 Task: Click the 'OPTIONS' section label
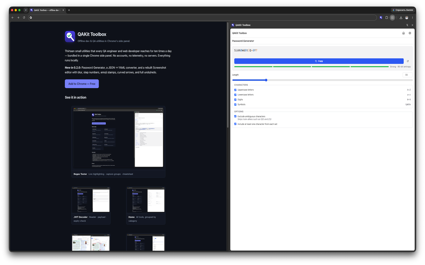pyautogui.click(x=239, y=112)
